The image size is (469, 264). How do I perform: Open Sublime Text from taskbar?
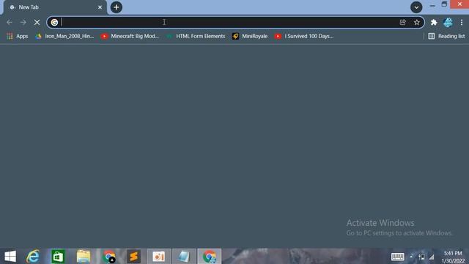coord(133,257)
